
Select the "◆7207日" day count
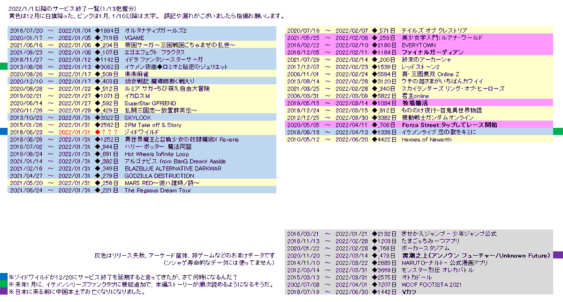coord(384,285)
